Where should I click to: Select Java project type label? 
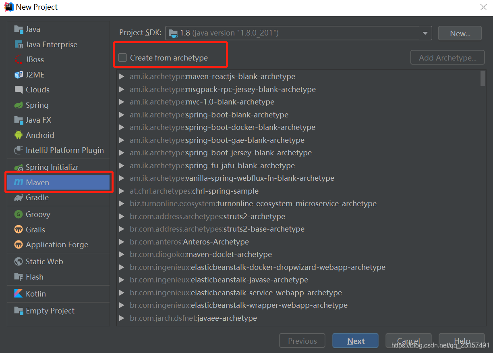pyautogui.click(x=33, y=29)
